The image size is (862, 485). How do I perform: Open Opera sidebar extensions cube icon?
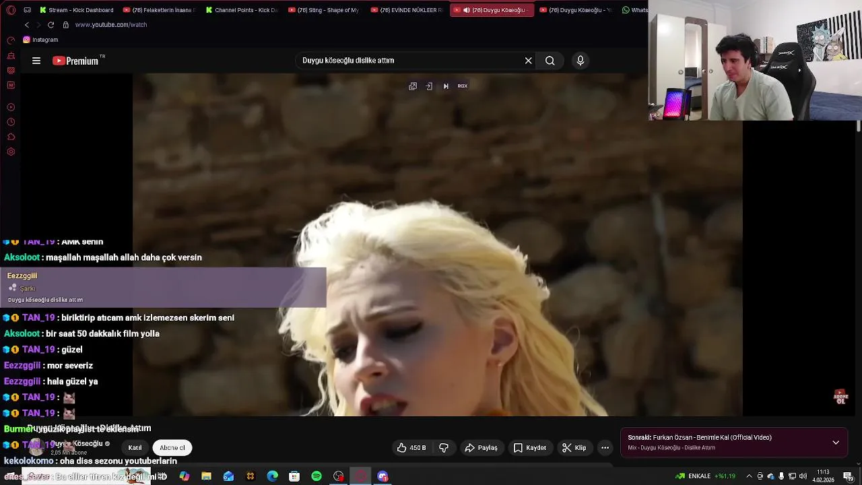coord(11,137)
